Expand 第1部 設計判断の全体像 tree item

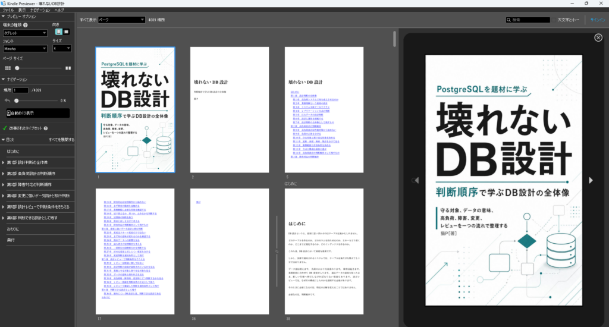click(3, 162)
